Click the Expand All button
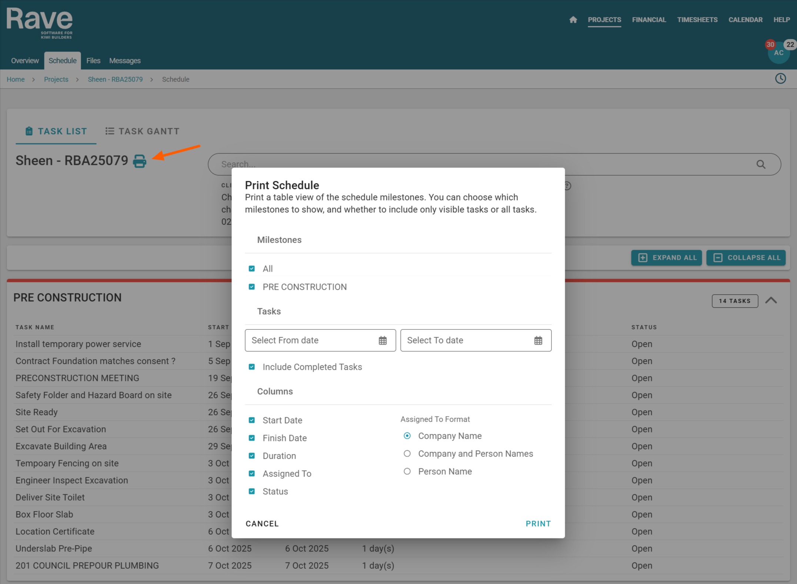This screenshot has width=797, height=584. point(666,258)
